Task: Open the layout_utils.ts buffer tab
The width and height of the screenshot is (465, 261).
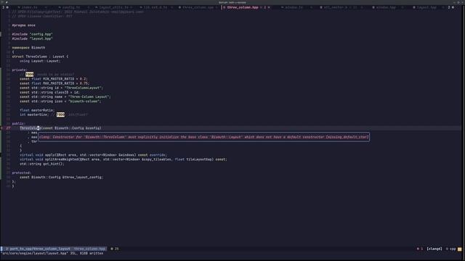Action: [x=113, y=7]
